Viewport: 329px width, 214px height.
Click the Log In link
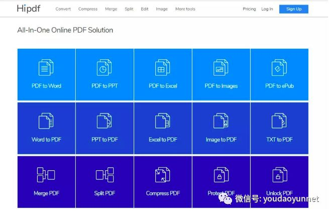click(x=267, y=9)
